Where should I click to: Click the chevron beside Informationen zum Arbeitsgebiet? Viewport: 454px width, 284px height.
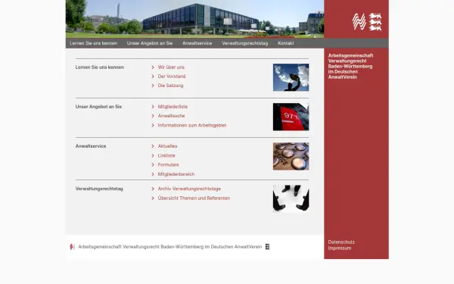click(x=153, y=125)
